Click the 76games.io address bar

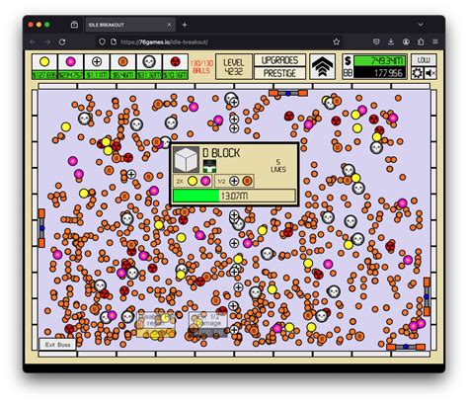[x=219, y=41]
